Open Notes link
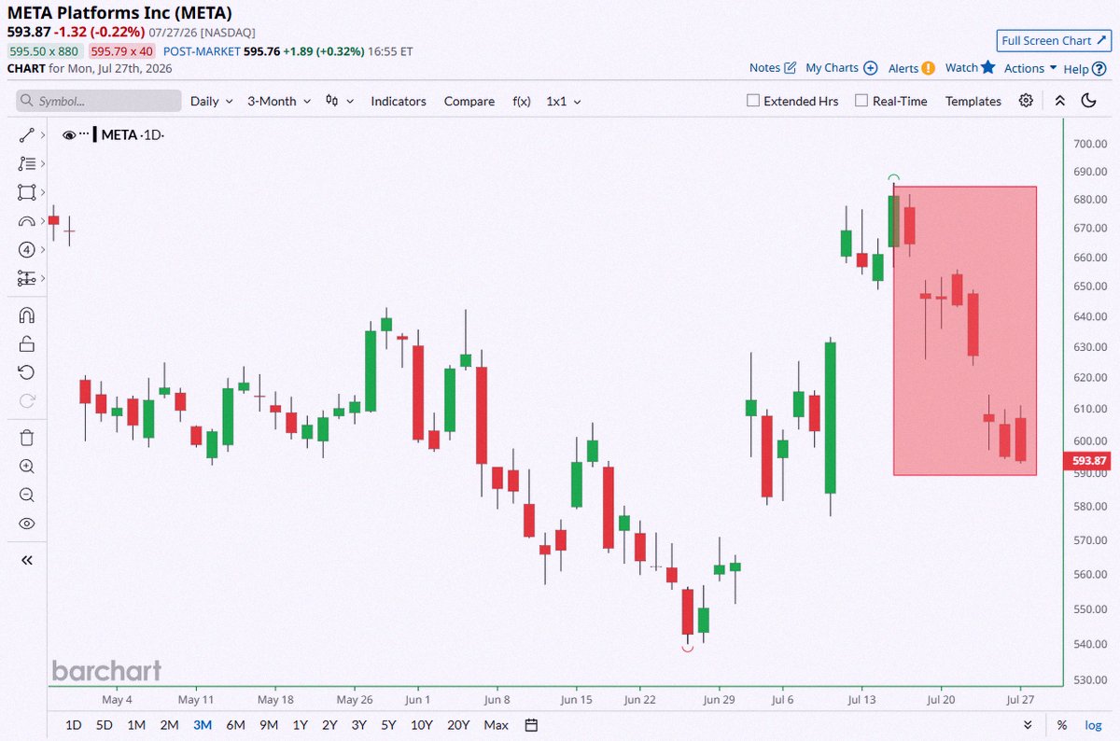 coord(773,68)
